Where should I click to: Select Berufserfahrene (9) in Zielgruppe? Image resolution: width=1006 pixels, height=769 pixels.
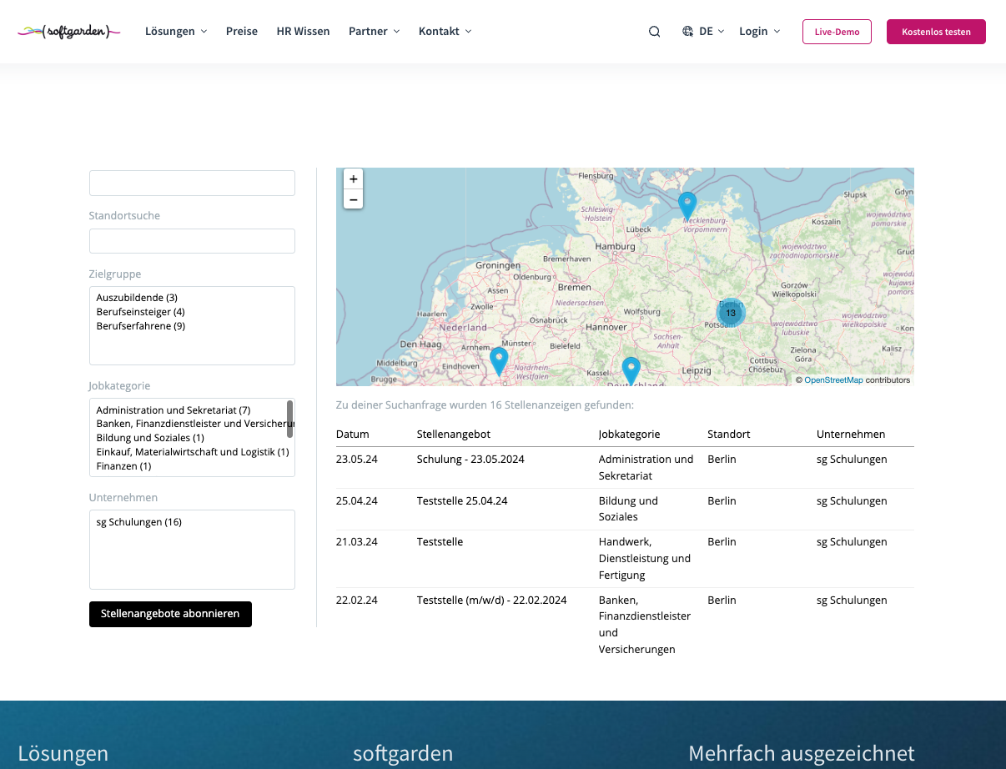point(140,326)
